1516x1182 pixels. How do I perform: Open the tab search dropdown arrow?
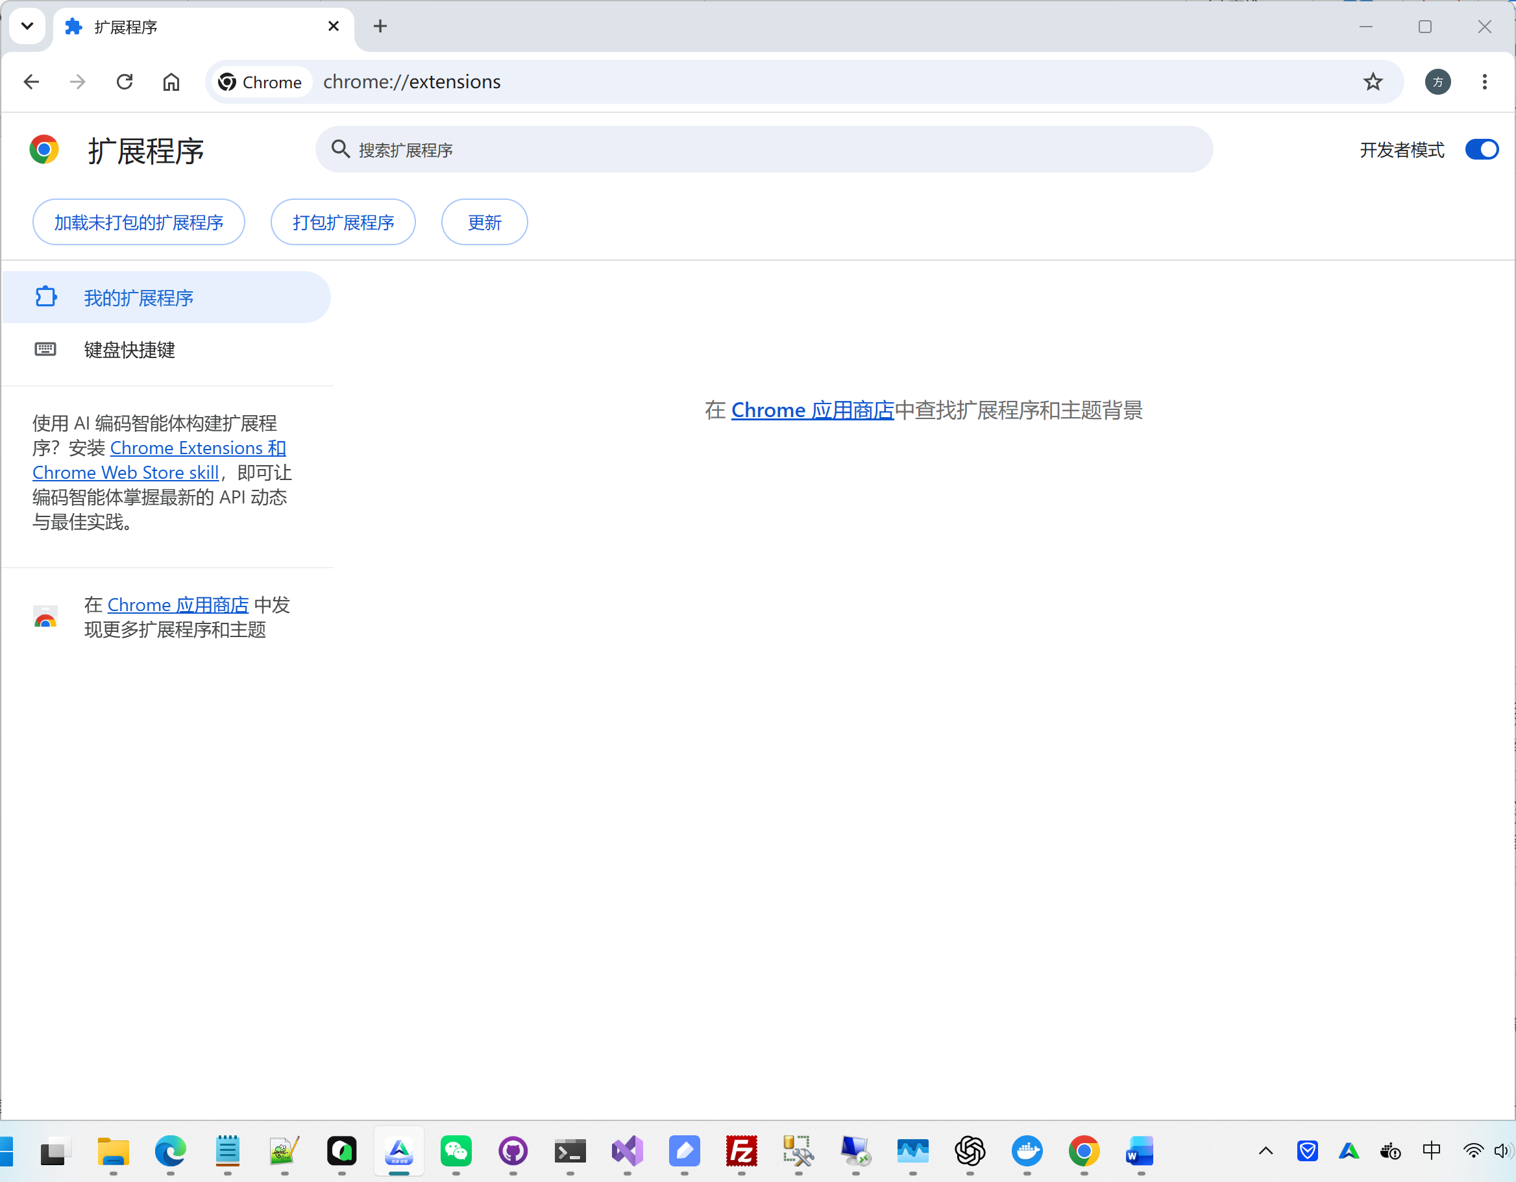(x=28, y=27)
